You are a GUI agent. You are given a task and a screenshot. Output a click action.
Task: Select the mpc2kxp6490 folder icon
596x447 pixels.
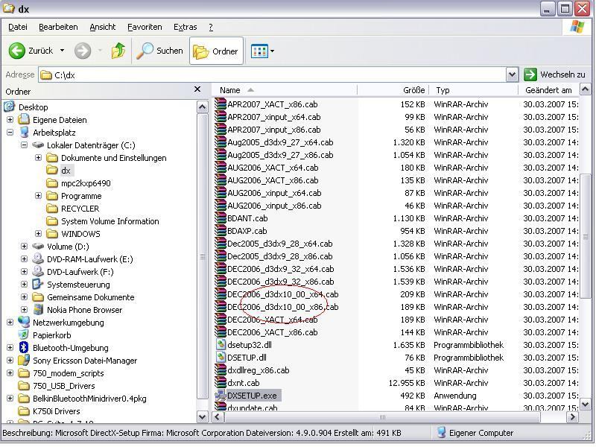click(x=51, y=183)
